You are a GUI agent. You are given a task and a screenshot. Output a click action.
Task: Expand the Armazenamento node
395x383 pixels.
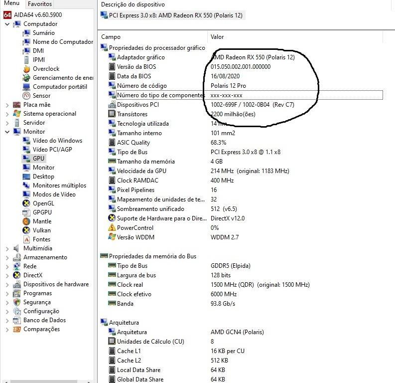point(7,257)
